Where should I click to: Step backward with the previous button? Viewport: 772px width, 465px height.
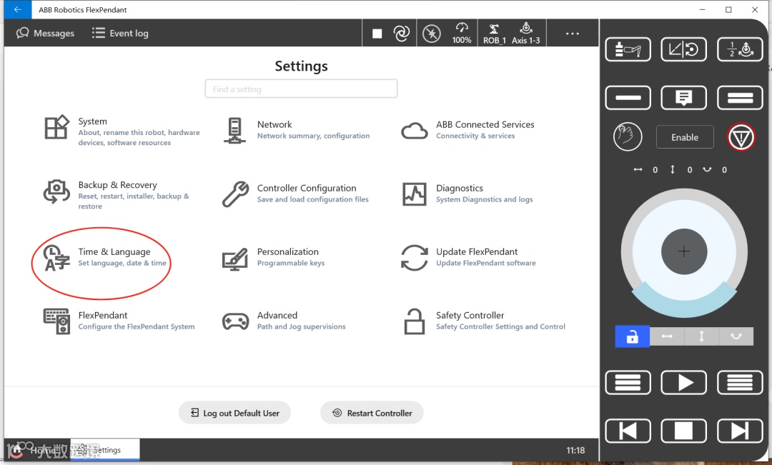coord(628,431)
